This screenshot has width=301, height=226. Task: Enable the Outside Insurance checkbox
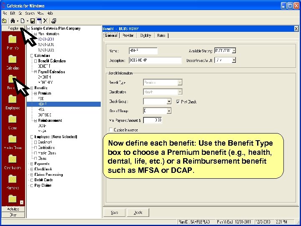[111, 130]
